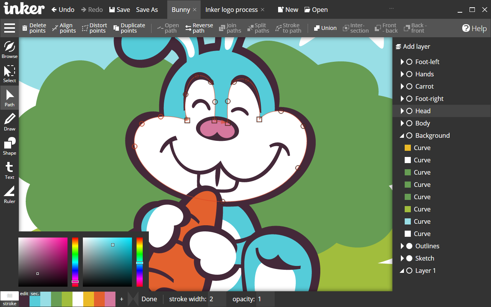Switch to the Shape tool

[9, 146]
